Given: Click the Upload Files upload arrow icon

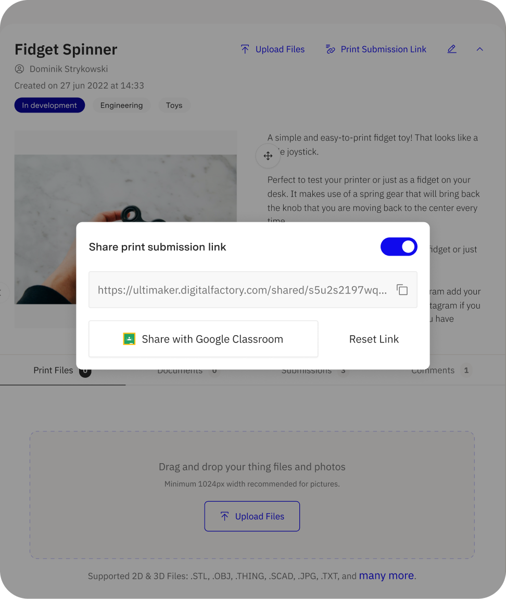Looking at the screenshot, I should click(x=245, y=49).
